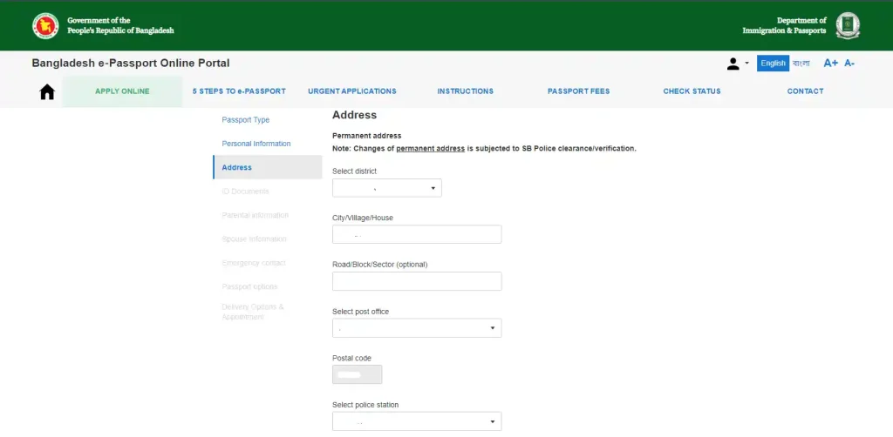Click the Road/Block/Sector optional field

pos(416,281)
